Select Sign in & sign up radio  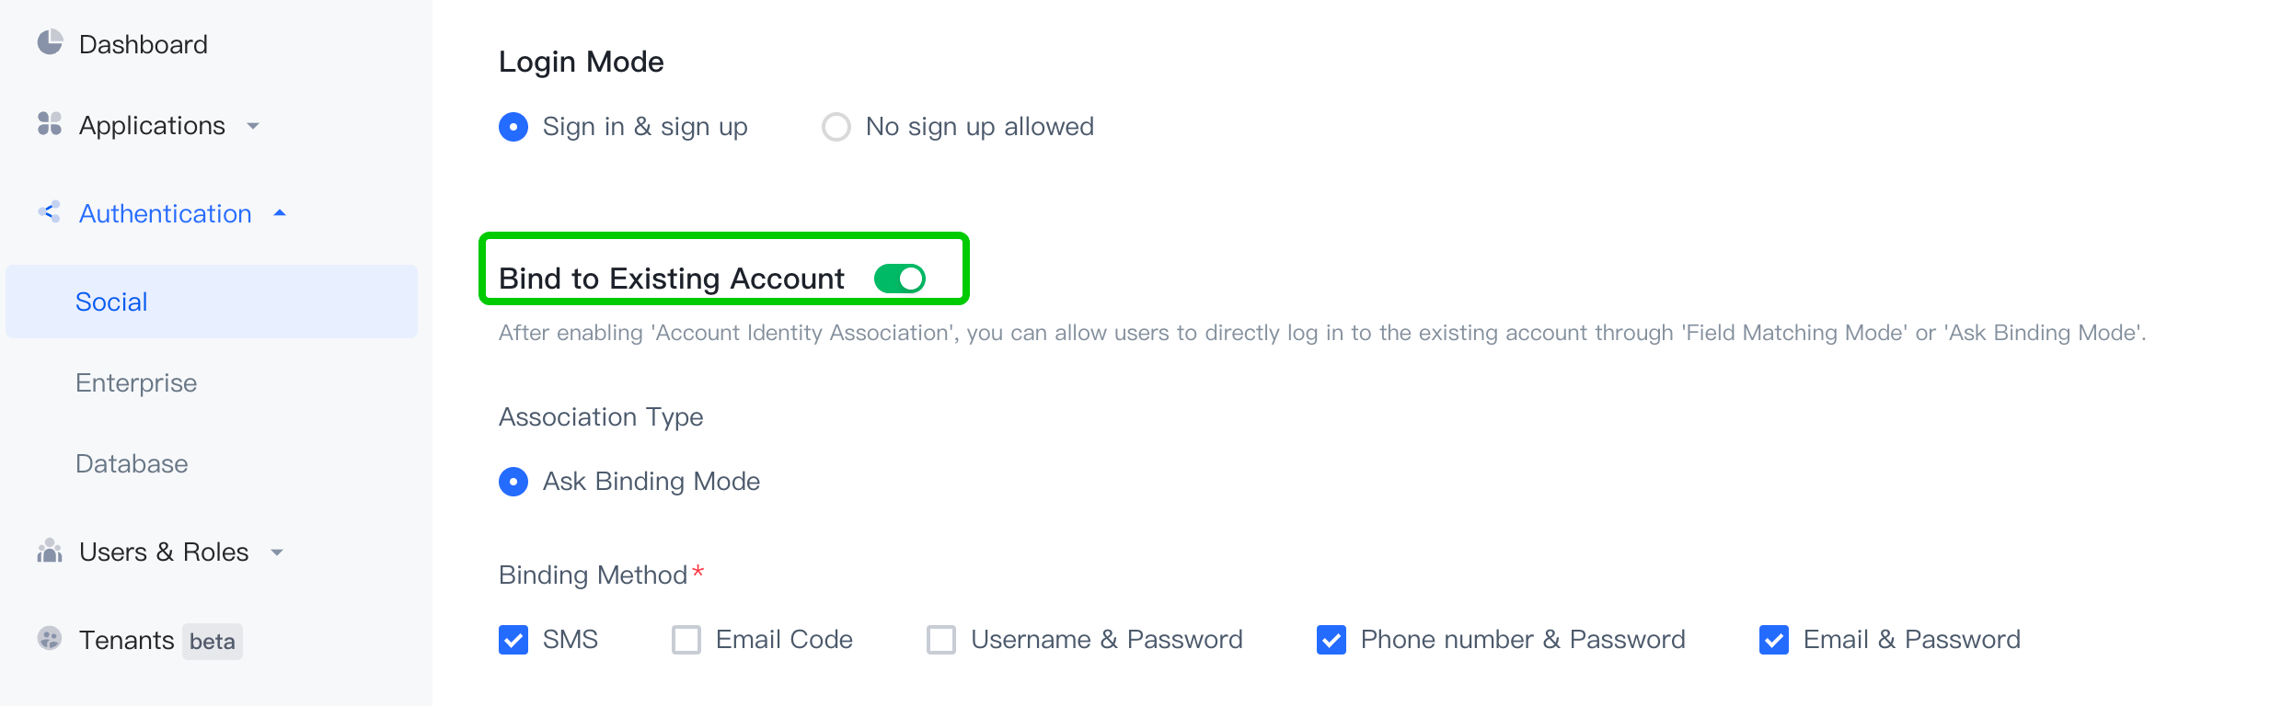513,127
